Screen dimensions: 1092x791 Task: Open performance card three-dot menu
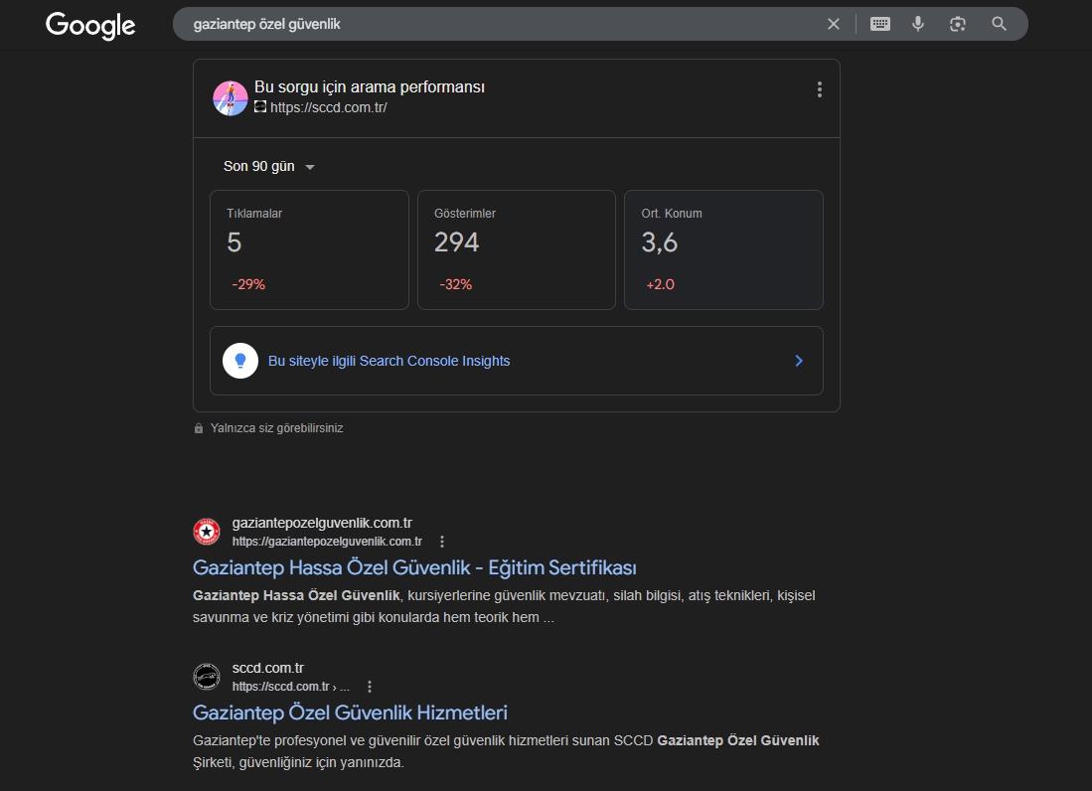[819, 89]
